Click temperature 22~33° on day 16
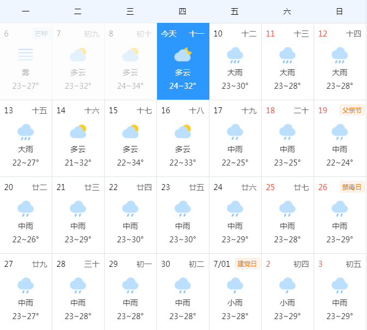367x330 pixels. click(x=183, y=163)
